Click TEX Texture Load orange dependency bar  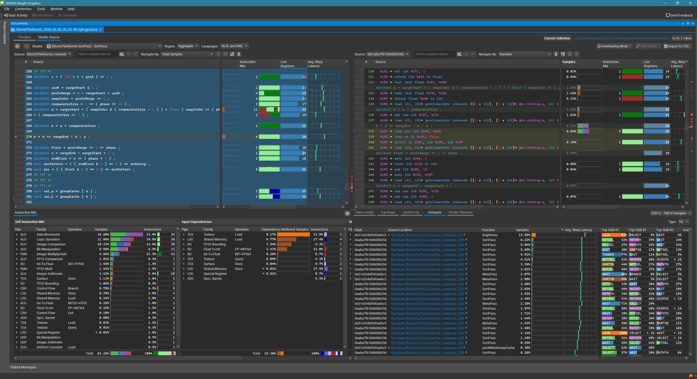click(293, 234)
